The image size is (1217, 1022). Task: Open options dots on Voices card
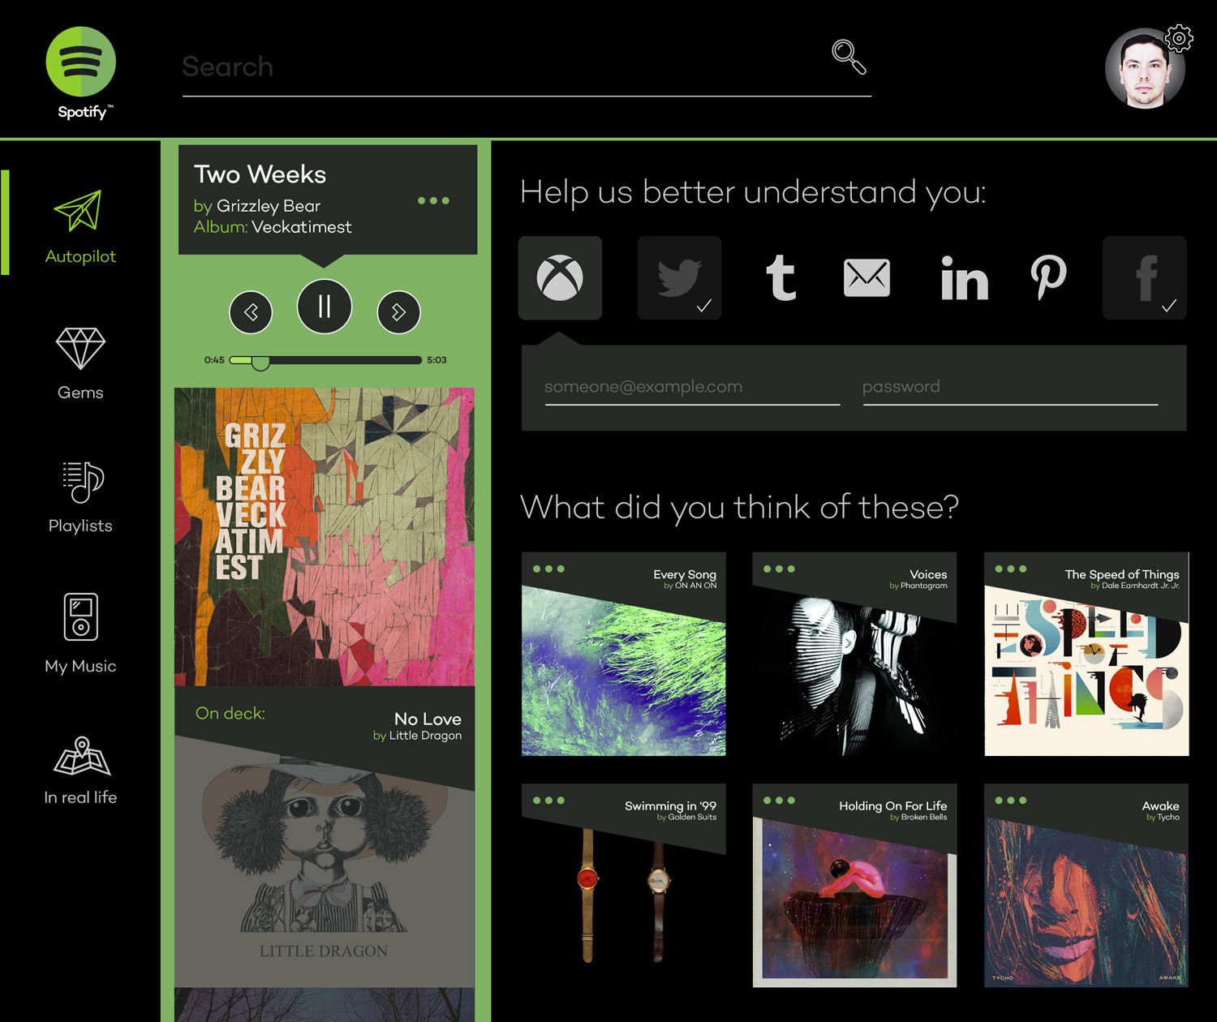779,569
